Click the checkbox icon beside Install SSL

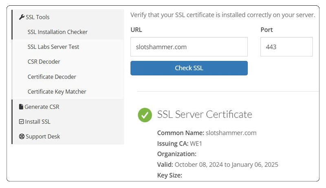[x=21, y=122]
